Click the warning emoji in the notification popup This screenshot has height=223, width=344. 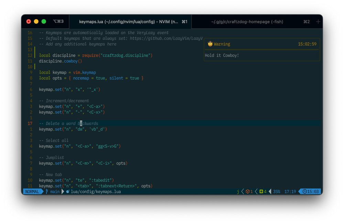[210, 44]
